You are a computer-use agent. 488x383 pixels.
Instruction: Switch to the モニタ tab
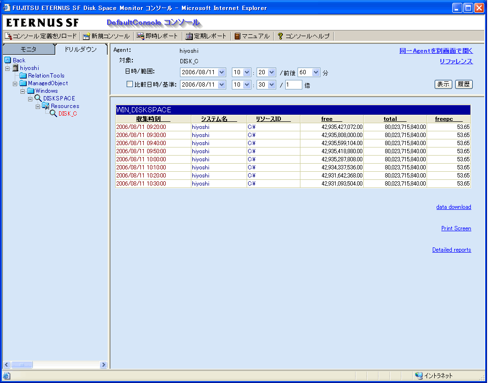[29, 49]
